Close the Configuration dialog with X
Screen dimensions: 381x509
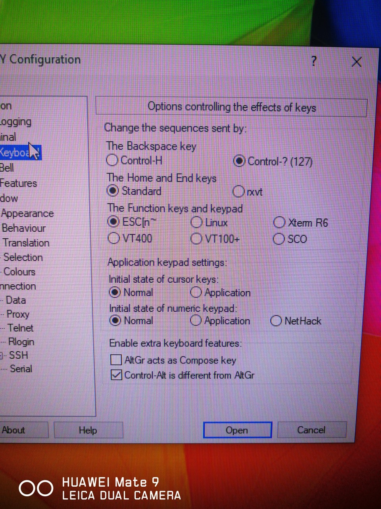(x=356, y=62)
